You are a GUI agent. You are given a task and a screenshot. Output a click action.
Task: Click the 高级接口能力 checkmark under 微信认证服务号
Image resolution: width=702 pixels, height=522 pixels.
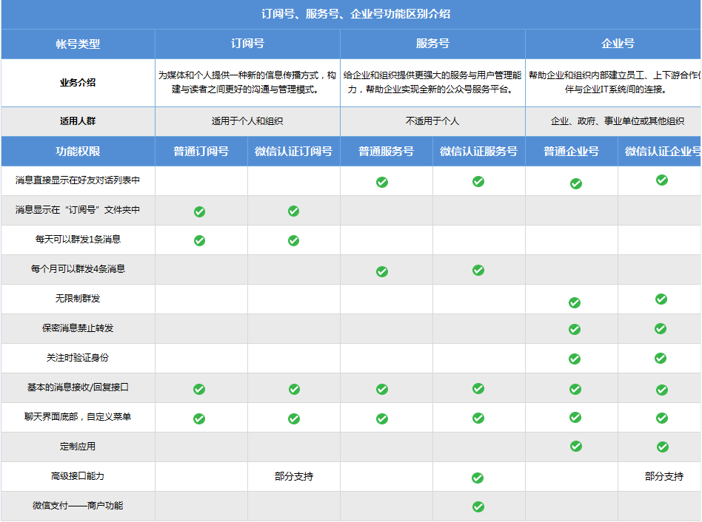(x=478, y=478)
